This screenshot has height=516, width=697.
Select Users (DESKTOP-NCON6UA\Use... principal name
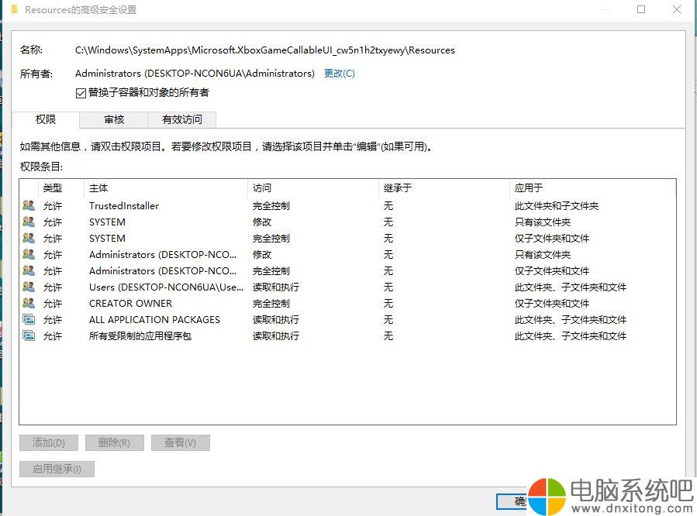pyautogui.click(x=166, y=287)
